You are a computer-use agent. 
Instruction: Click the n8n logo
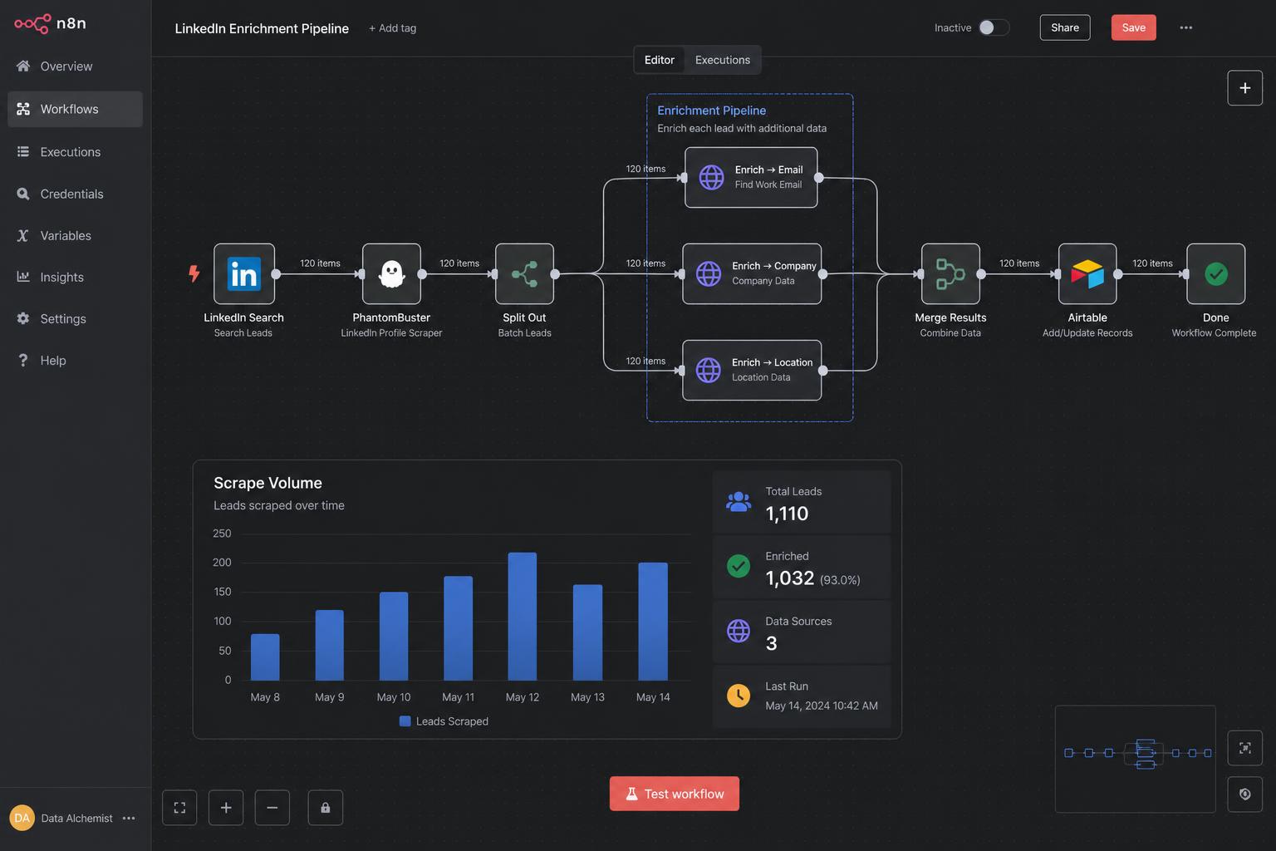click(50, 23)
